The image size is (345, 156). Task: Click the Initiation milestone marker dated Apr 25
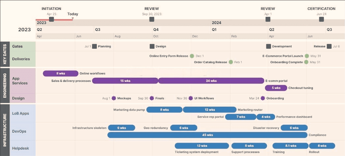tap(51, 19)
